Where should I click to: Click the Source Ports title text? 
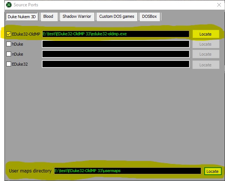point(26,5)
